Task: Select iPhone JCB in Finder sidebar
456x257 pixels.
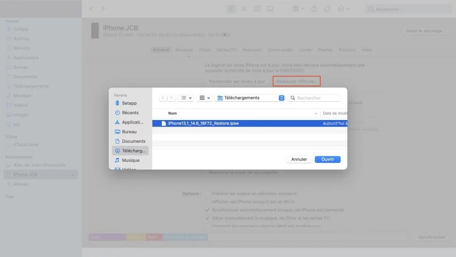Action: click(x=41, y=174)
